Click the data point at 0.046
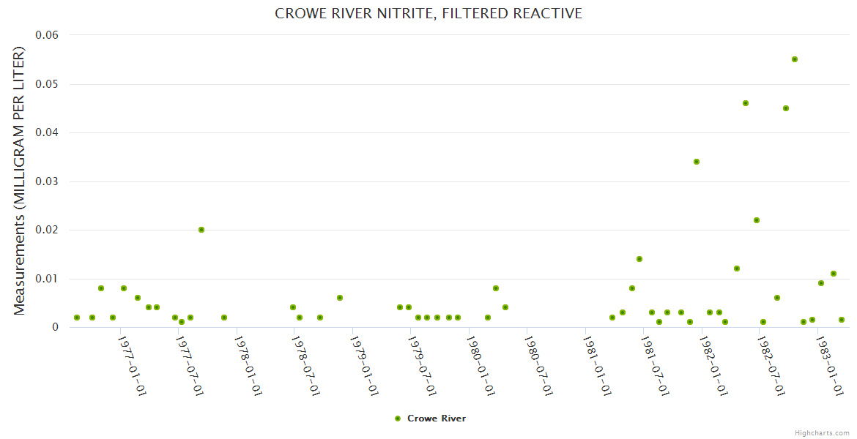Viewport: 857px width, 439px height. click(x=746, y=103)
